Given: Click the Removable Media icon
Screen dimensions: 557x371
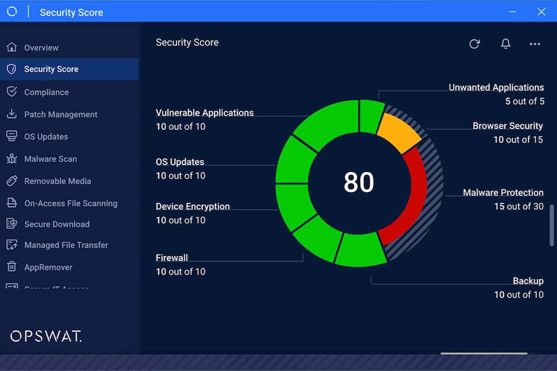Looking at the screenshot, I should pos(11,181).
